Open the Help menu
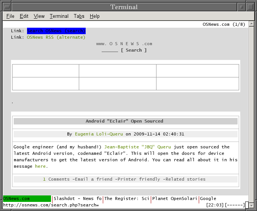The image size is (257, 211). tap(95, 16)
